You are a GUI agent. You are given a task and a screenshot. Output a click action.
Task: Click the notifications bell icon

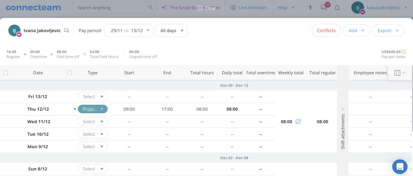tap(337, 7)
